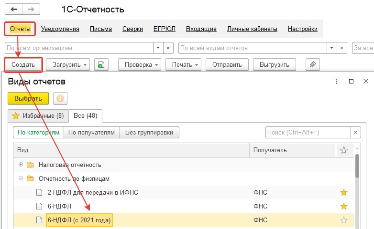
Task: Expand the Налоговая отчетность folder
Action: [21, 165]
